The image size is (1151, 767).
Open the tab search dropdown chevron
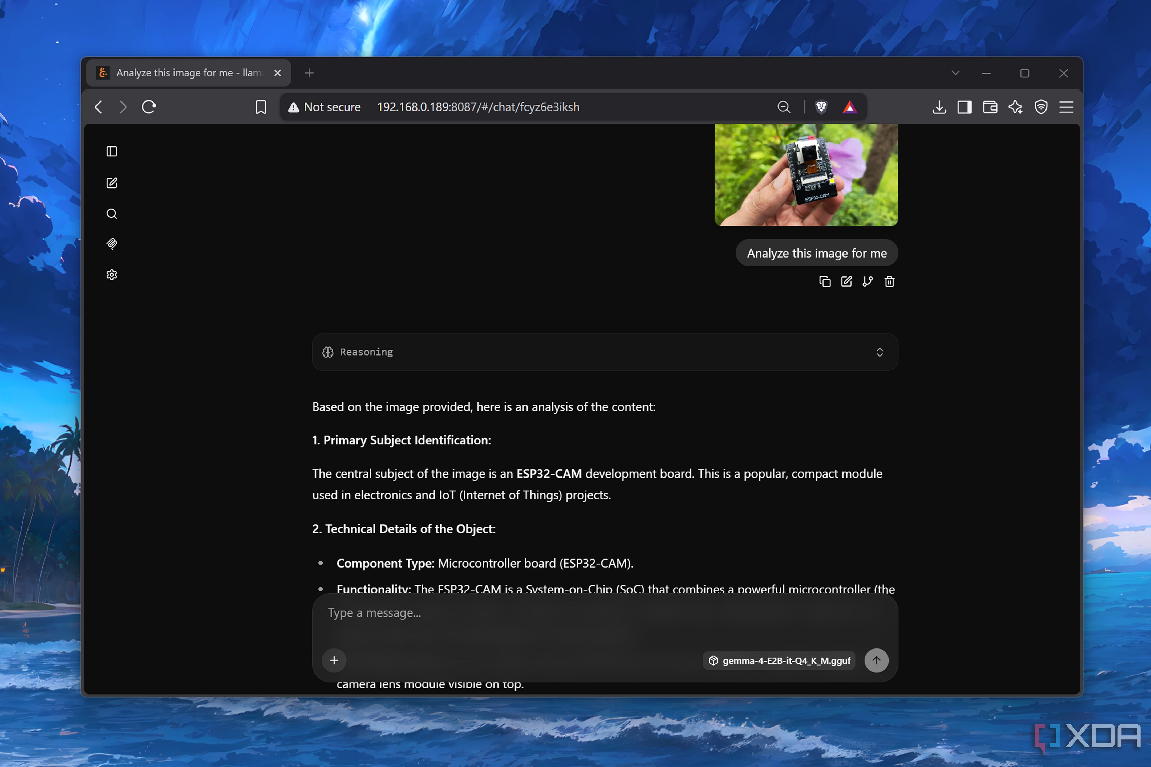pos(955,73)
